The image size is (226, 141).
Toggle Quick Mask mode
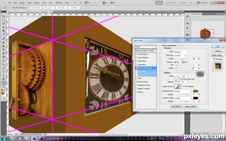3,99
